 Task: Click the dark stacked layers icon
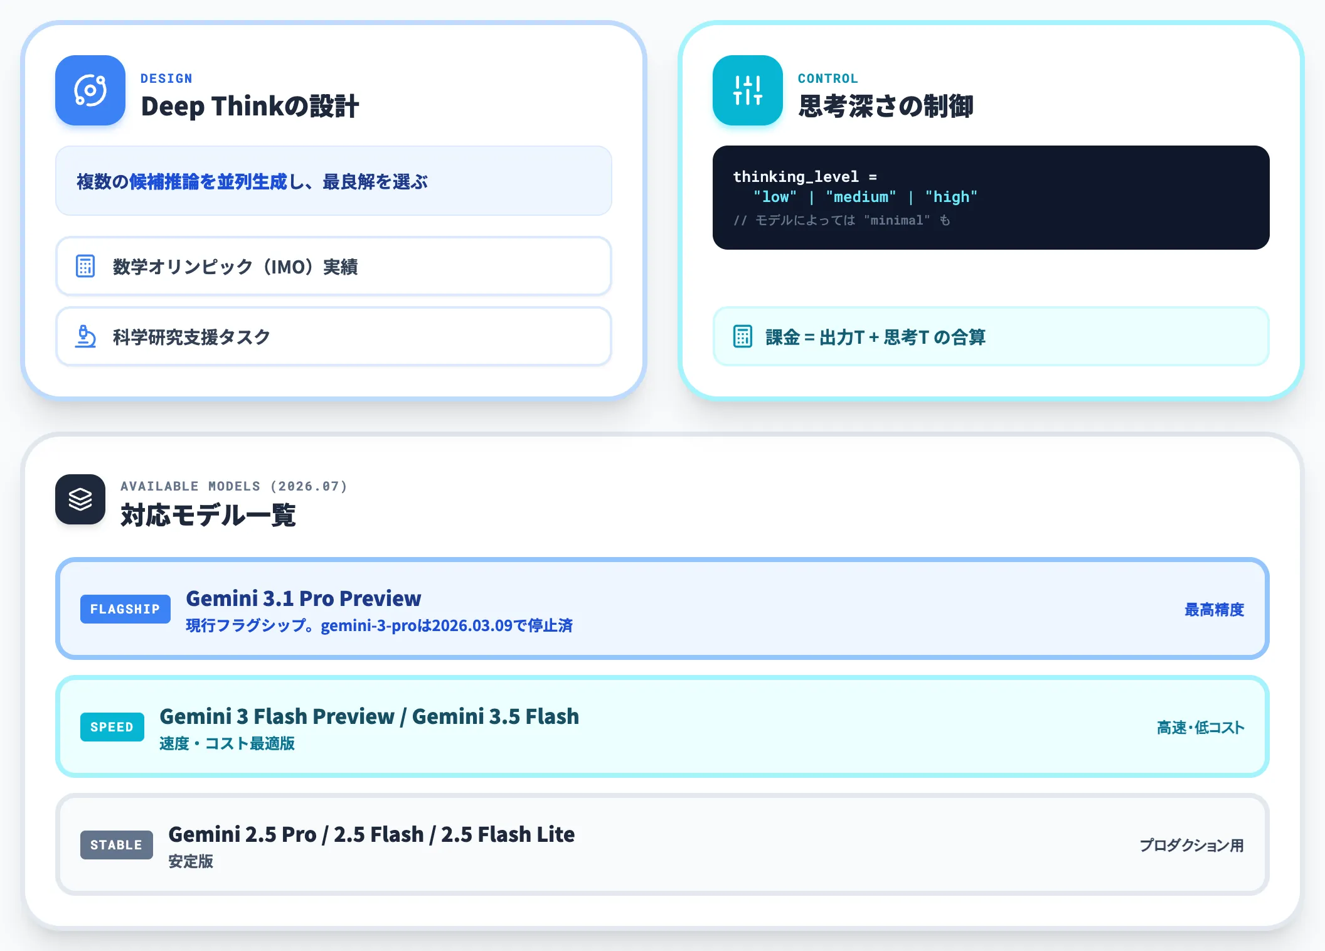click(x=80, y=499)
